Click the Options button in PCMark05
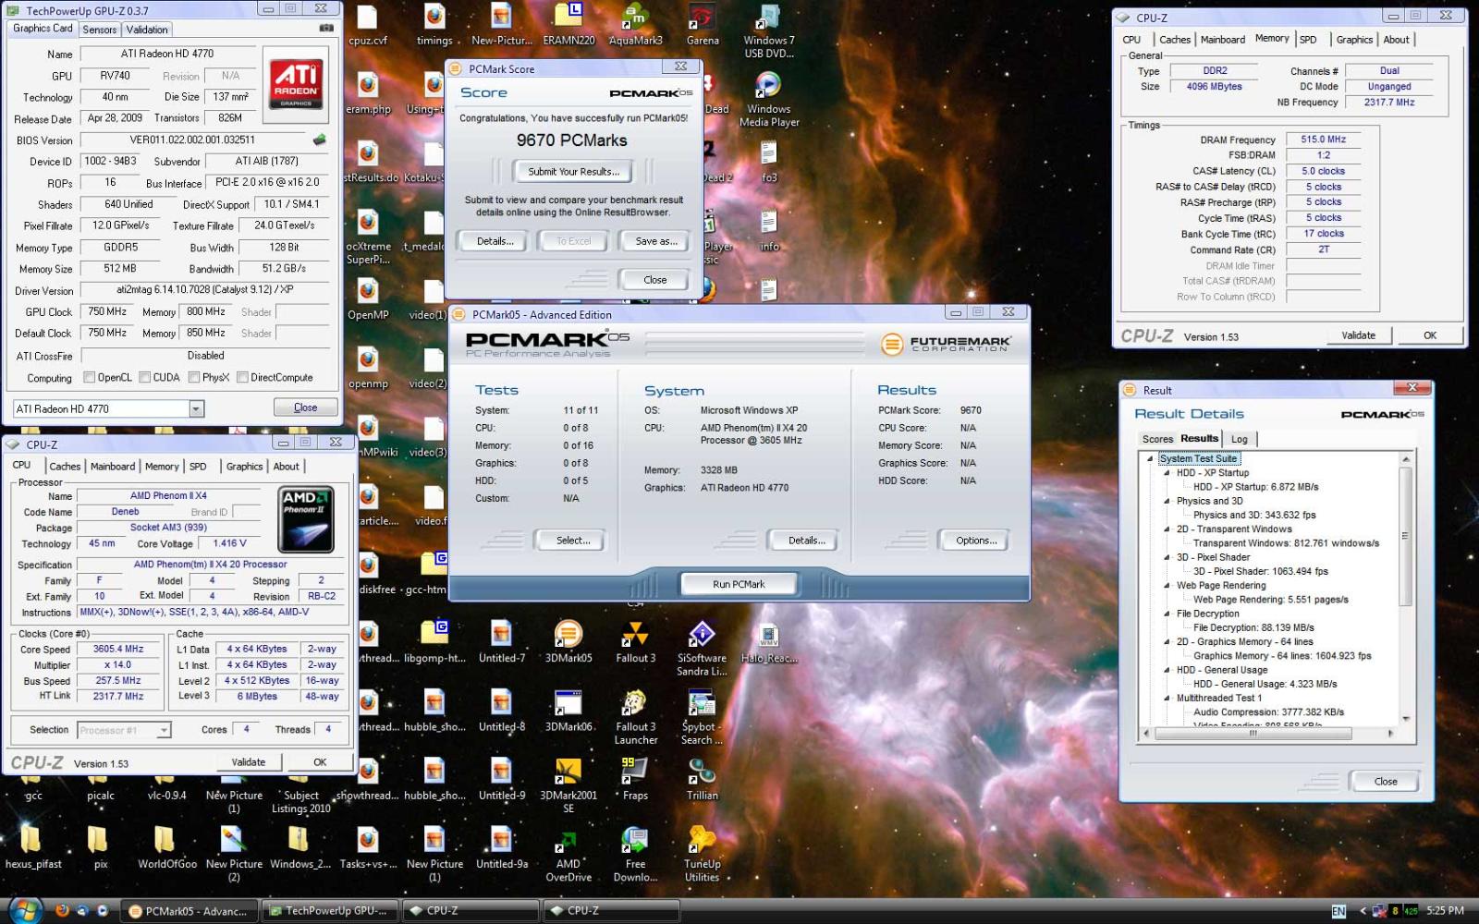Screen dimensions: 1479x924 point(976,541)
